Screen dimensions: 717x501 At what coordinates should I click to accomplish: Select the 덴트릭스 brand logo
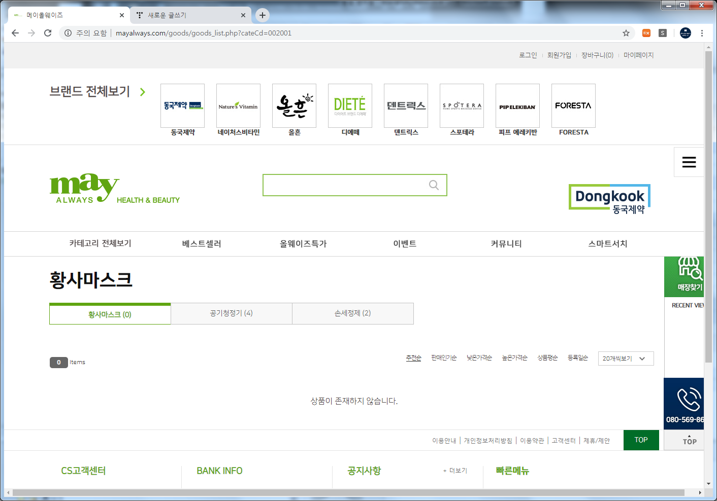(406, 105)
